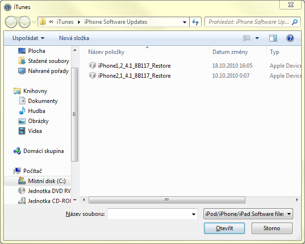Click the navigation pane vertical scrollbar thumb
This screenshot has height=244, width=305.
click(x=74, y=114)
